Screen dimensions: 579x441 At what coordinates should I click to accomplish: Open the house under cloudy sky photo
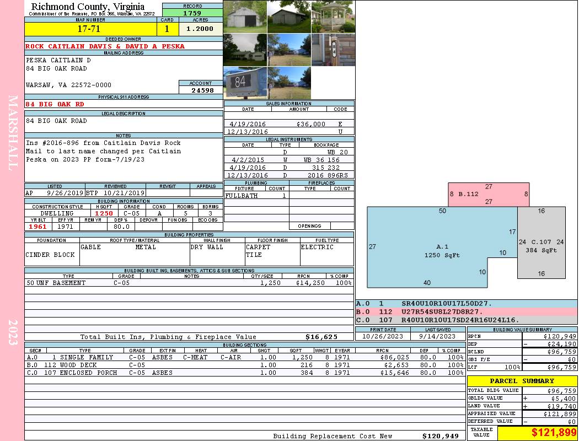[x=245, y=50]
